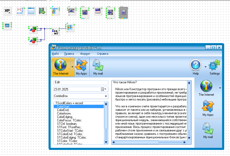Select the list box component icon
The height and width of the screenshot is (156, 230).
pyautogui.click(x=110, y=13)
